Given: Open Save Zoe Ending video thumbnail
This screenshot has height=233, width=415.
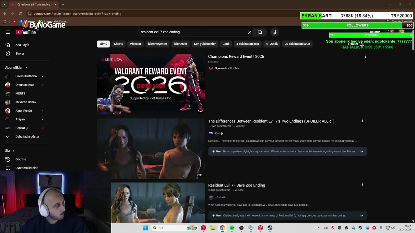Looking at the screenshot, I should coord(158,203).
